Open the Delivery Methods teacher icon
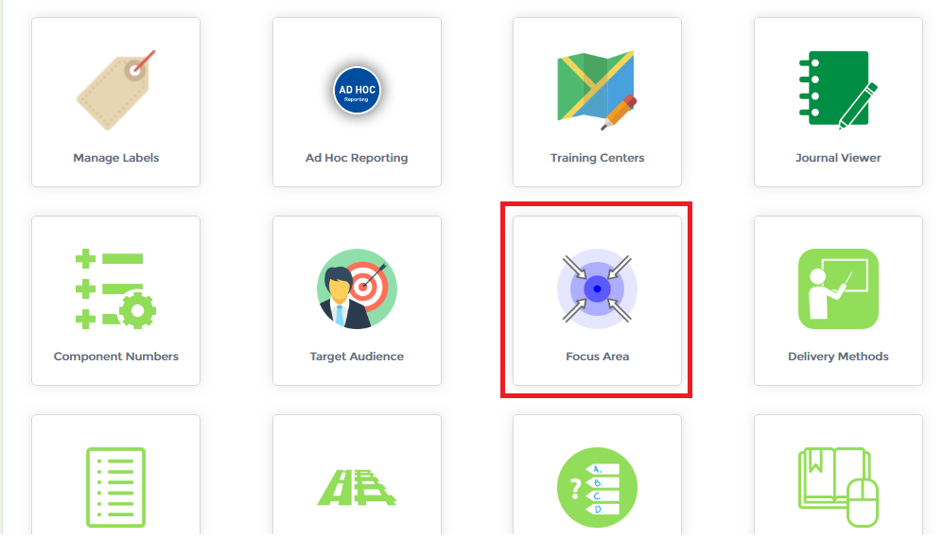Viewport: 943px width, 540px height. point(838,288)
